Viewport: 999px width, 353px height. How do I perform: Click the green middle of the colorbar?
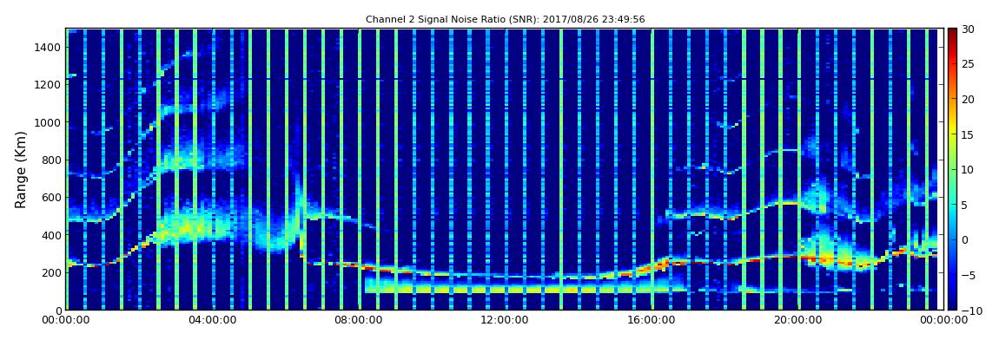click(x=952, y=169)
